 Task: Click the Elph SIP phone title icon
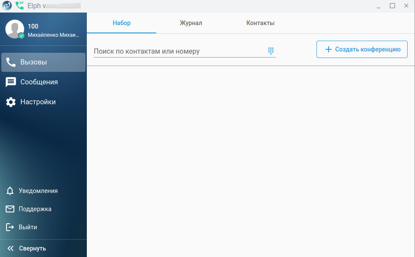20,5
